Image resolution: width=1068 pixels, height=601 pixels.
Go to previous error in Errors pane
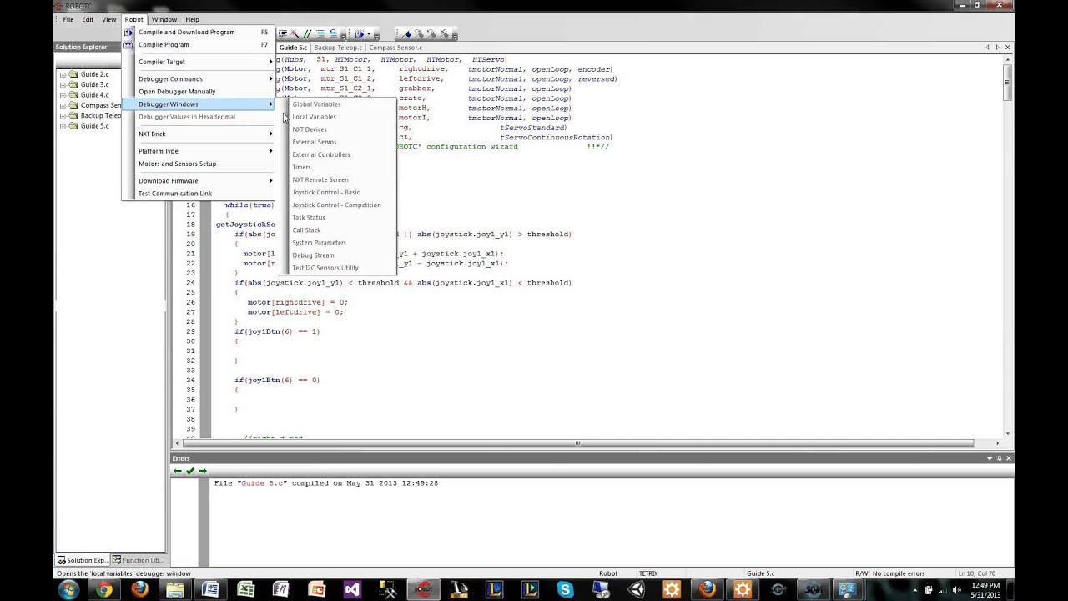pos(177,472)
